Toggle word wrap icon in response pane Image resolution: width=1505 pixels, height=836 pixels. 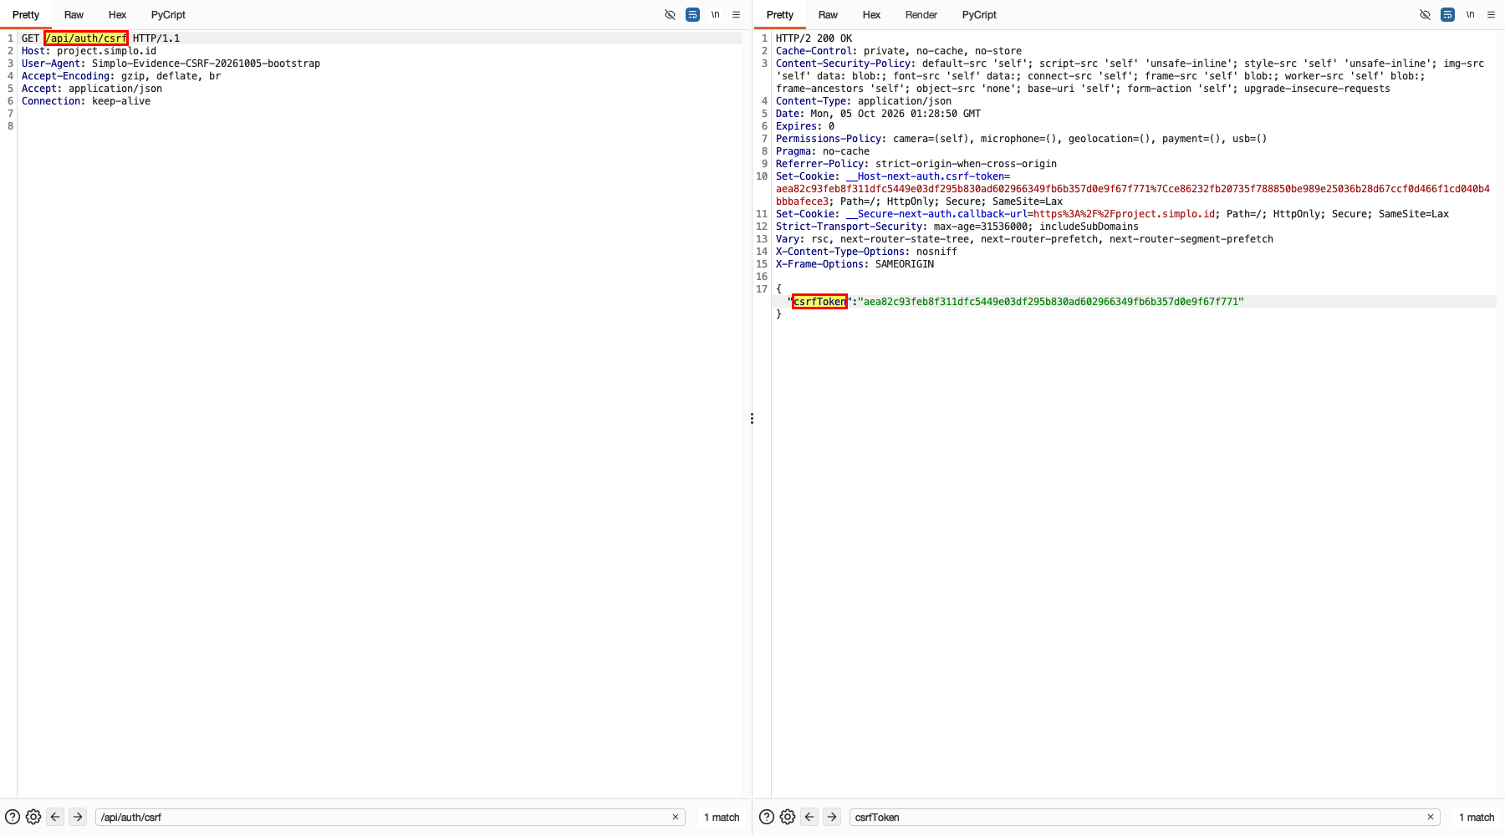(1447, 15)
